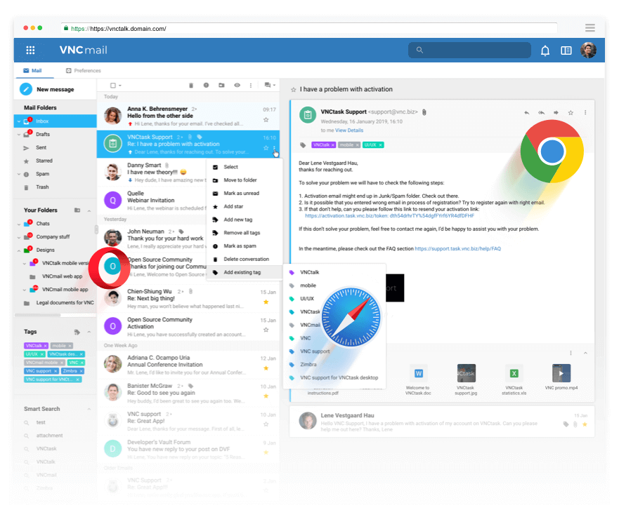619x505 pixels.
Task: Collapse the Tags section
Action: [x=89, y=332]
